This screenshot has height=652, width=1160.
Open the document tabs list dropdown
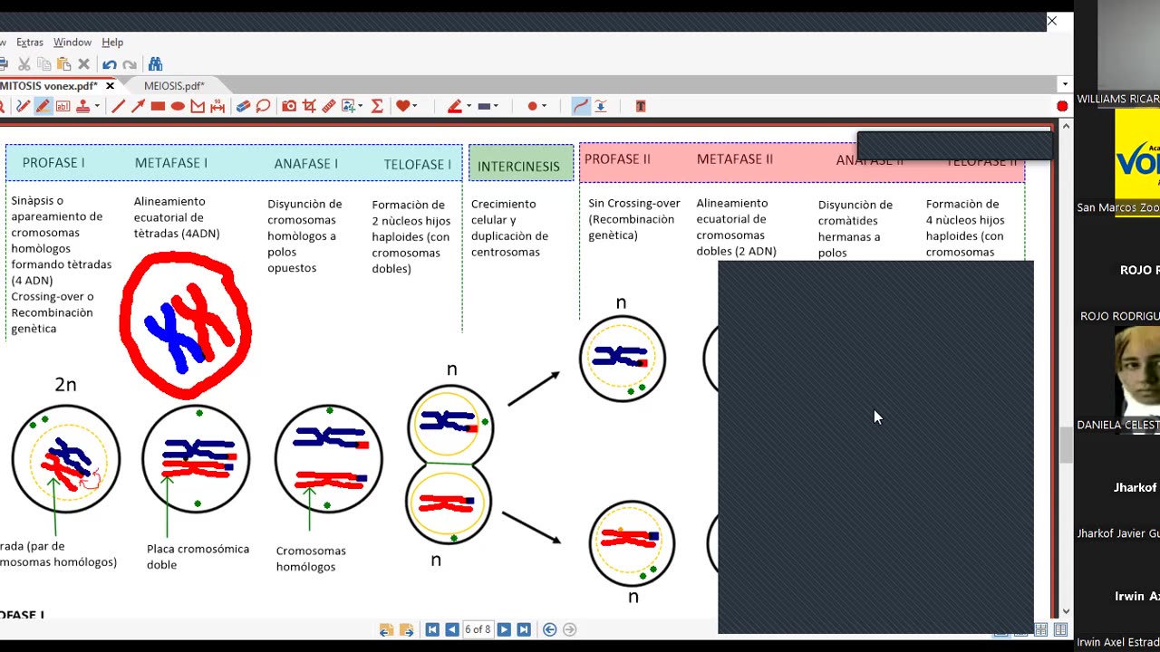point(1064,85)
